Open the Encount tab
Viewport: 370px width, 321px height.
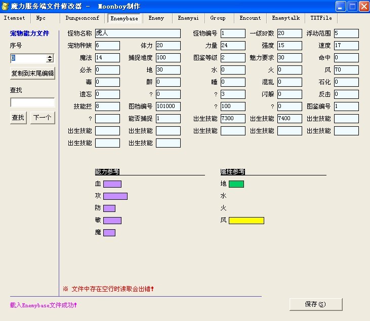[250, 18]
